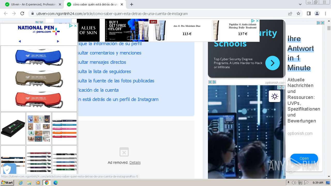331x186 pixels.
Task: Open a new browser tab
Action: coord(132,4)
